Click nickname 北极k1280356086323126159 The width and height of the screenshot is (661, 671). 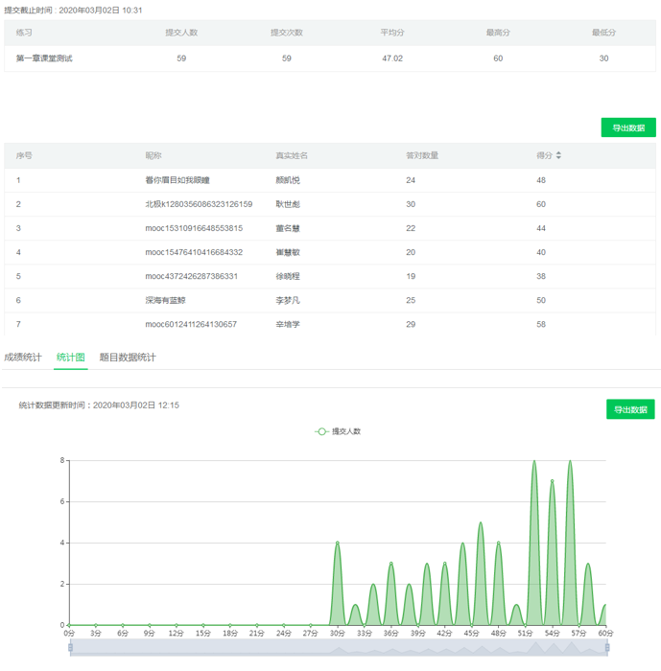coord(199,204)
